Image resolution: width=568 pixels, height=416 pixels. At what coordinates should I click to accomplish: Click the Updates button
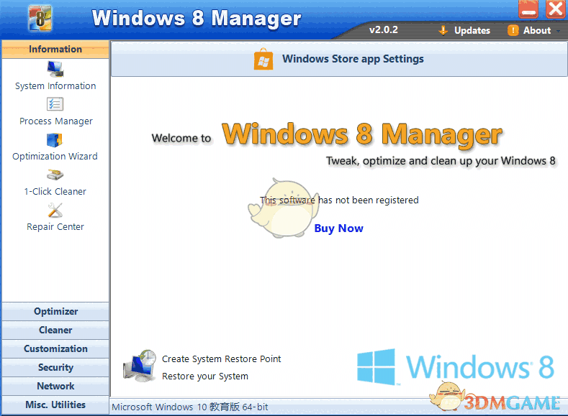464,30
